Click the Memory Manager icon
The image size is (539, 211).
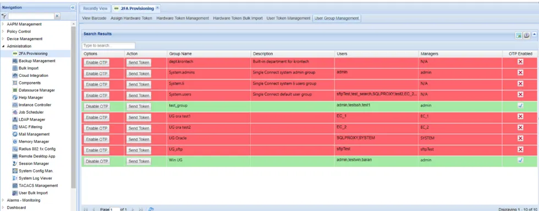pyautogui.click(x=15, y=142)
